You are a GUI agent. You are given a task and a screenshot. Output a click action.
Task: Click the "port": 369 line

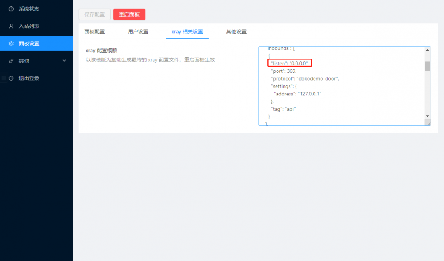tap(284, 71)
